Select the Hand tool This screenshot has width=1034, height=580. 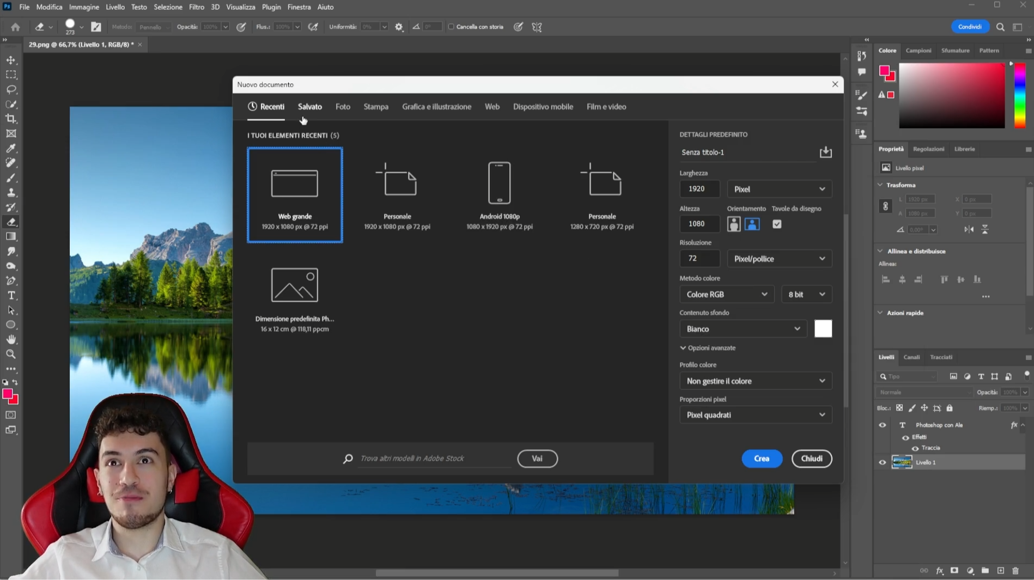11,339
